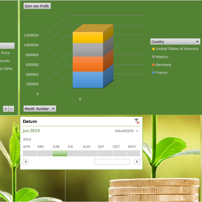The image size is (202, 202).
Task: Click the Mexico legend marker
Action: click(x=153, y=57)
